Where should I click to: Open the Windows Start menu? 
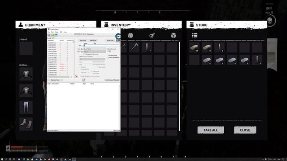pyautogui.click(x=2, y=159)
